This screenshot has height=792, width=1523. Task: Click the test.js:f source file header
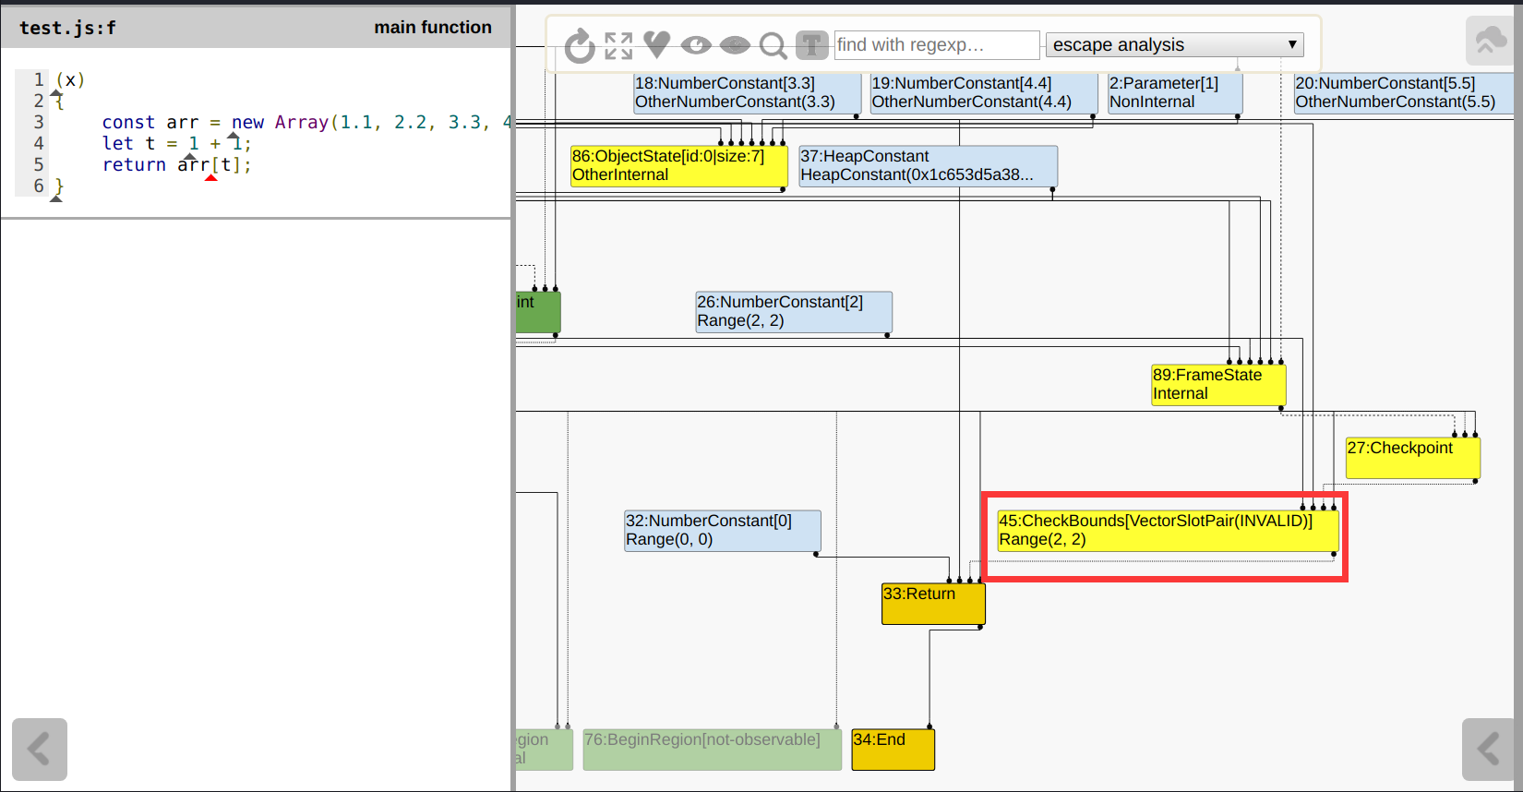click(x=68, y=28)
